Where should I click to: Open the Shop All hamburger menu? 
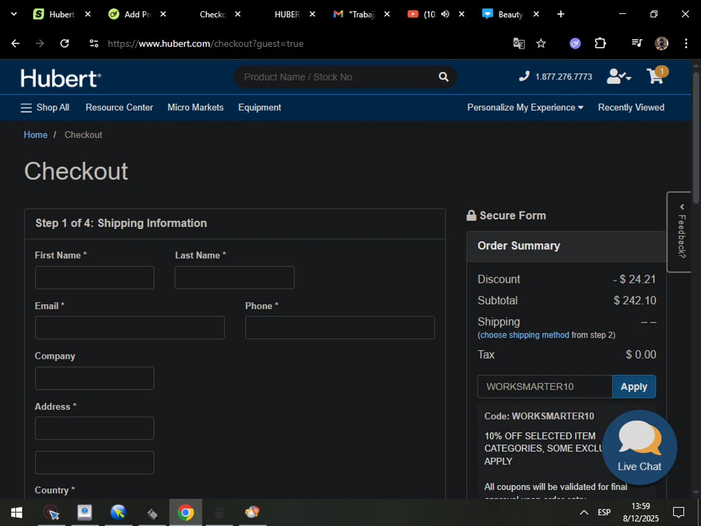click(x=45, y=108)
